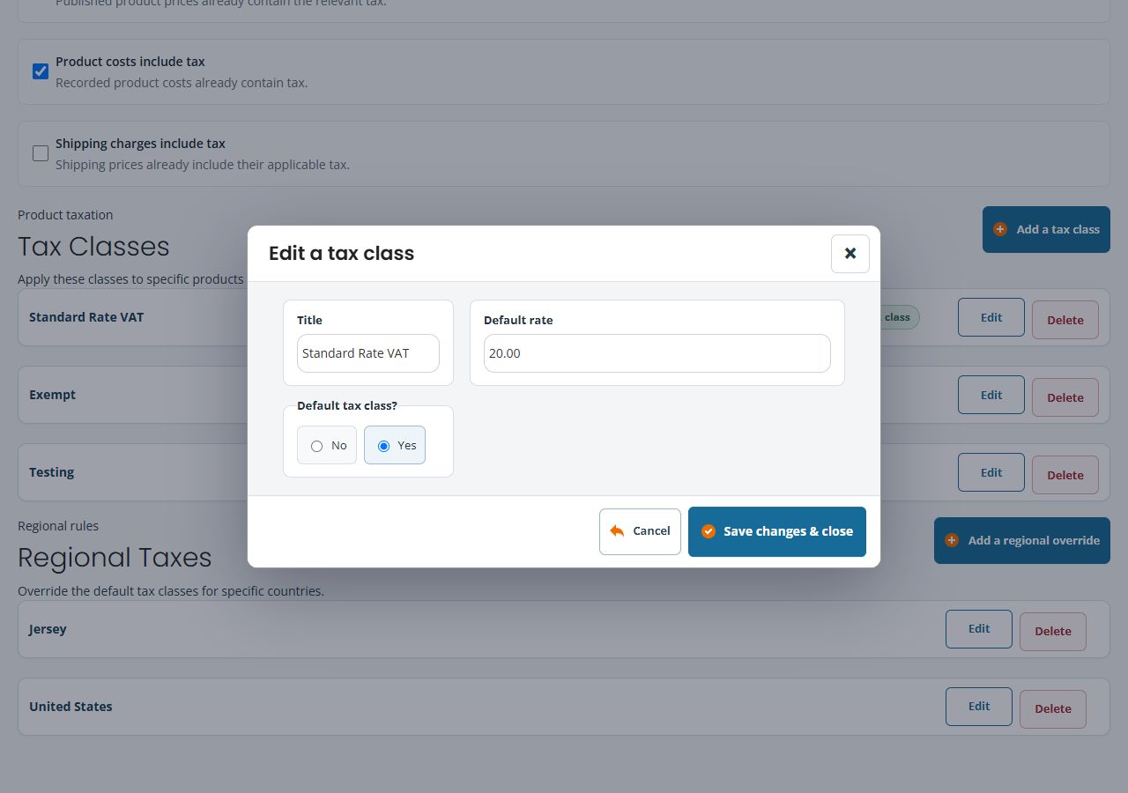Click the Edit a tax class dialog title
This screenshot has height=793, width=1128.
coord(341,254)
